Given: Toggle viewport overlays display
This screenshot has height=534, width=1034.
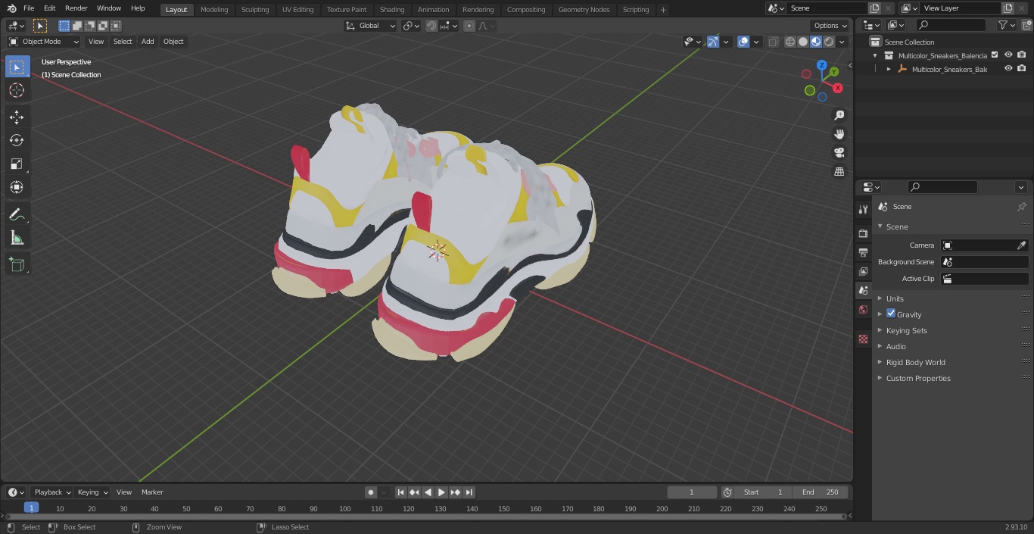Looking at the screenshot, I should point(743,42).
